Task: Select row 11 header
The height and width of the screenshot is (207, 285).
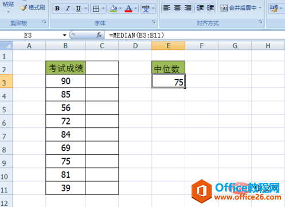Action: pyautogui.click(x=6, y=188)
